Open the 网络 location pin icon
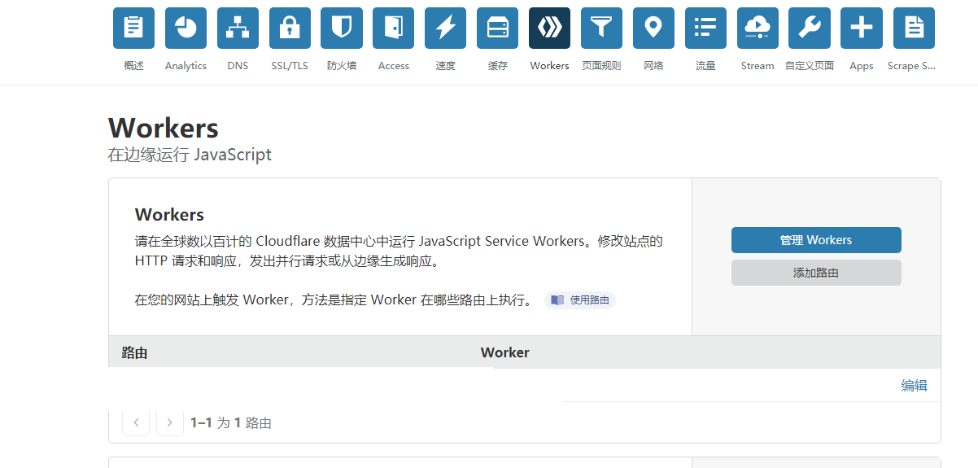Viewport: 978px width, 468px height. click(x=653, y=28)
